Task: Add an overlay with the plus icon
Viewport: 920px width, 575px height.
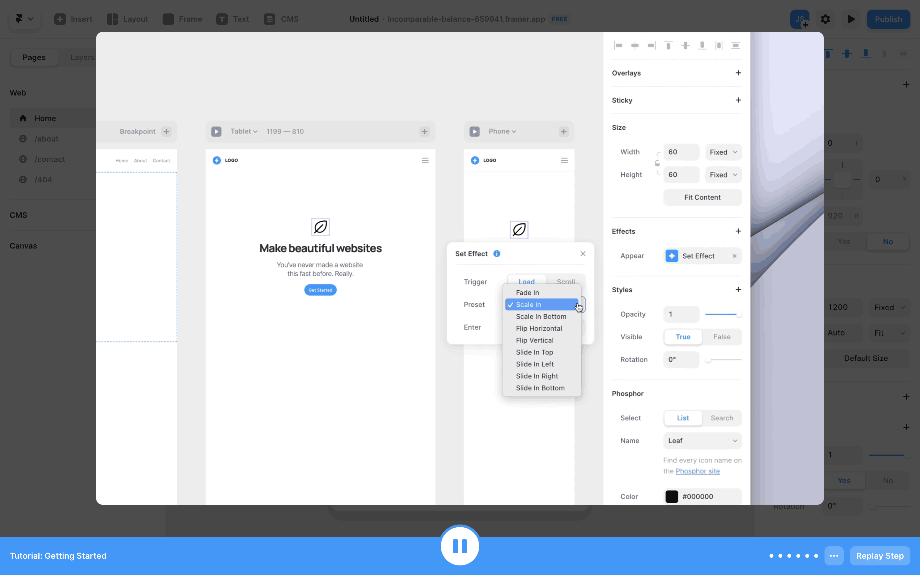Action: tap(738, 73)
